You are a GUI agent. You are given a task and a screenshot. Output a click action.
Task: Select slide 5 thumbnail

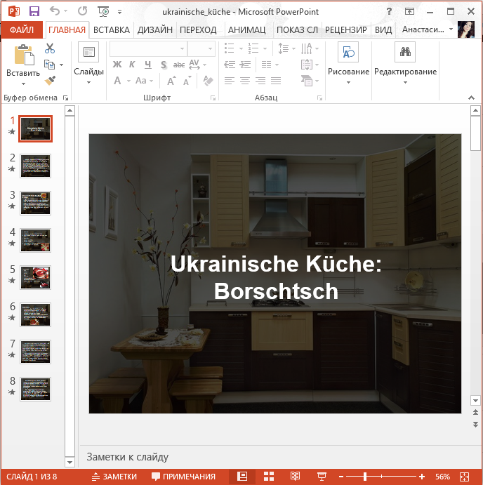click(35, 277)
